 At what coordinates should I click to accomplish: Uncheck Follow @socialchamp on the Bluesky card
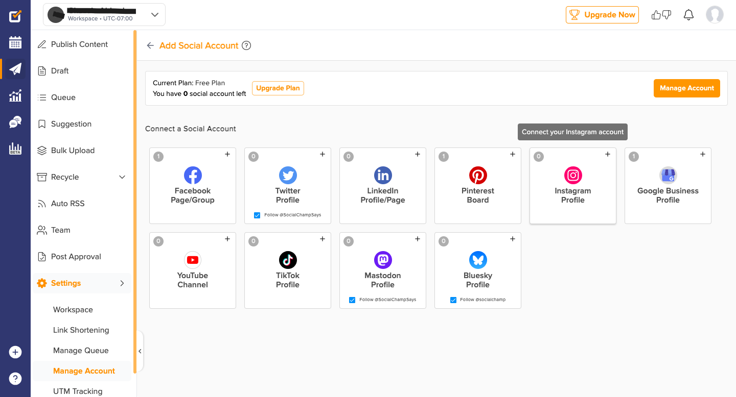click(453, 300)
